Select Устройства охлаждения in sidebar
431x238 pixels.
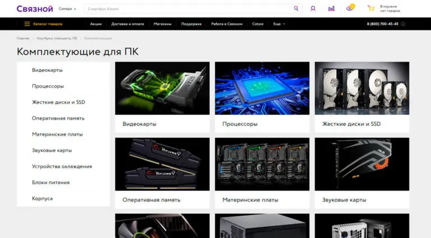(62, 166)
